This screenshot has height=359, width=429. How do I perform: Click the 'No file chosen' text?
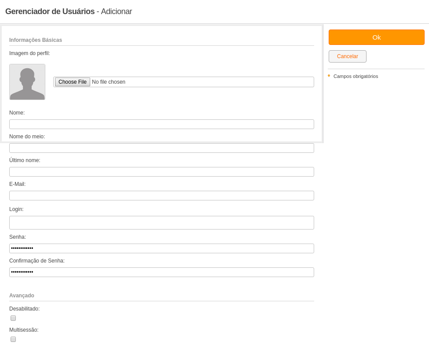109,82
